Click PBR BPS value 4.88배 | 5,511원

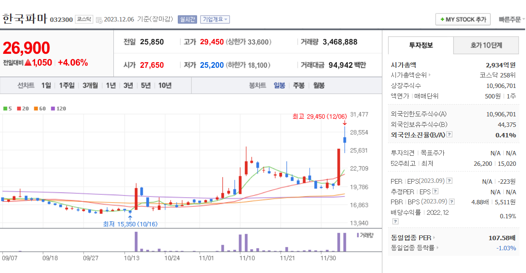(494, 202)
